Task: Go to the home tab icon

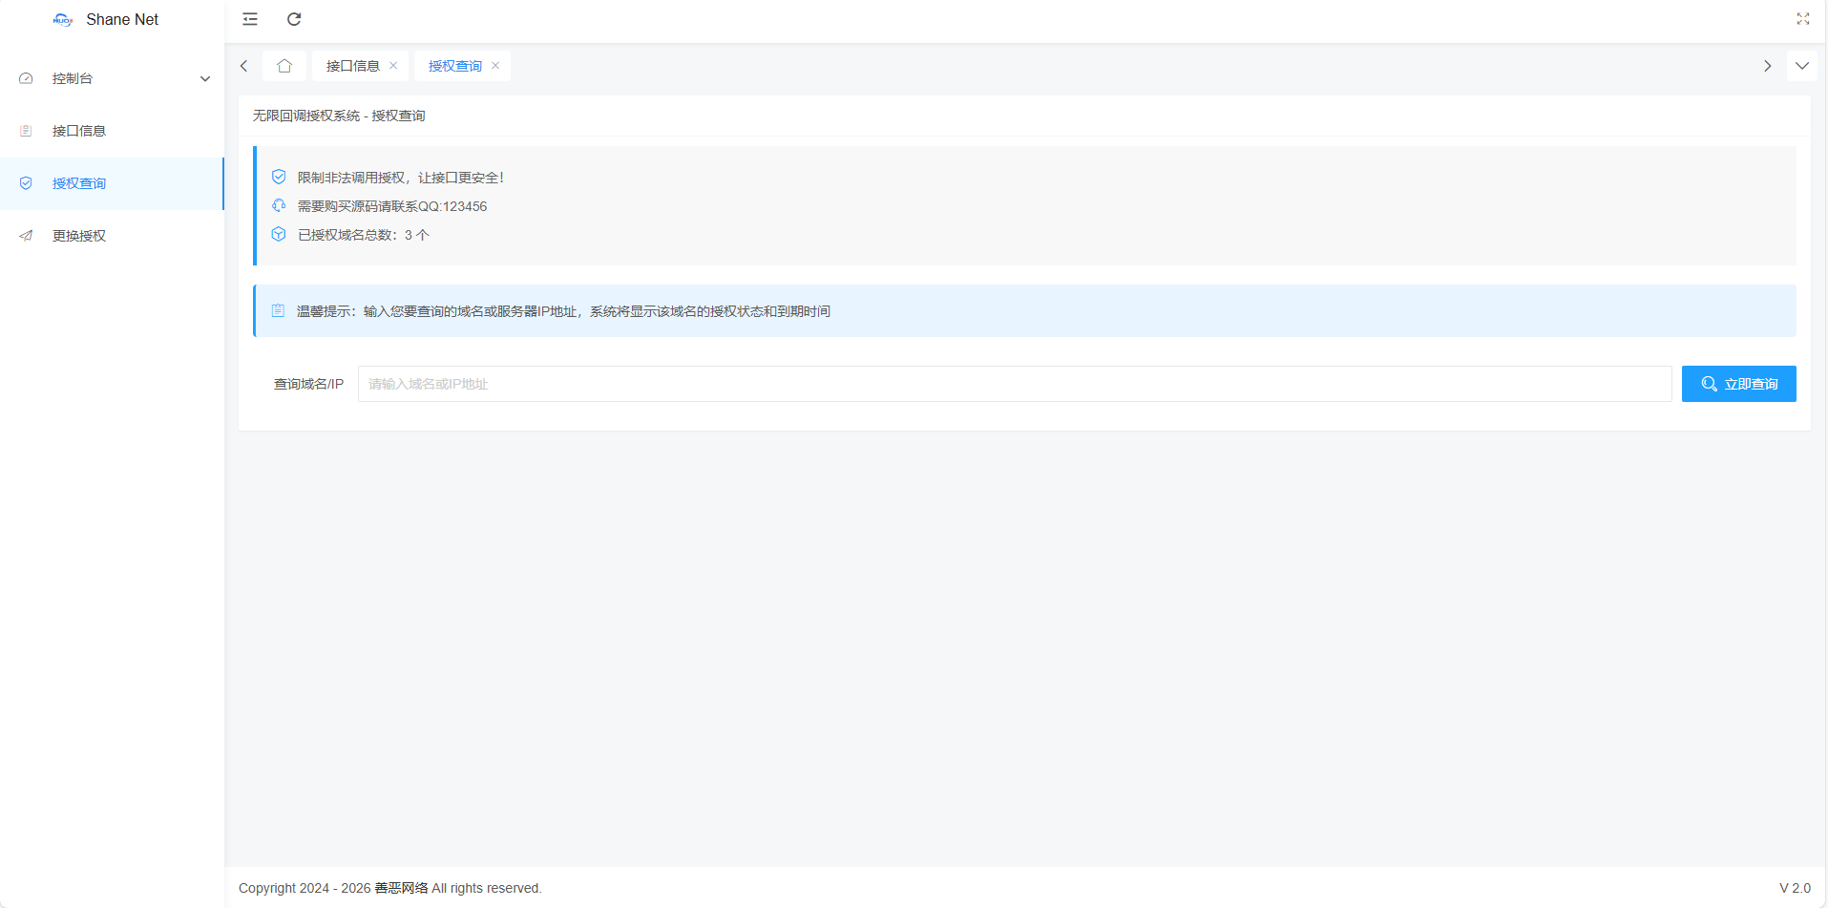Action: tap(284, 66)
